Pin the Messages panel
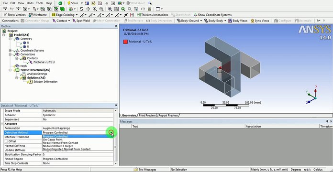Viewport: 333px width, 172px height. pyautogui.click(x=327, y=121)
